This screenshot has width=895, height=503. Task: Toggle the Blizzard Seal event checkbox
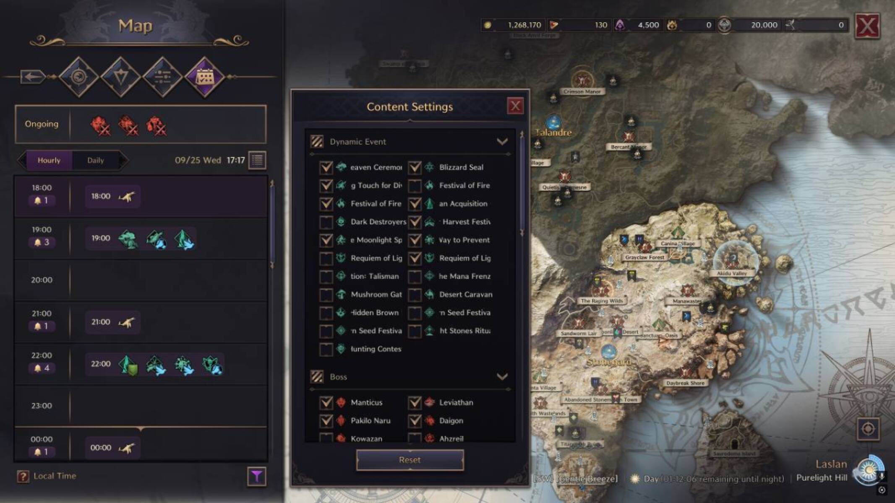(x=414, y=167)
